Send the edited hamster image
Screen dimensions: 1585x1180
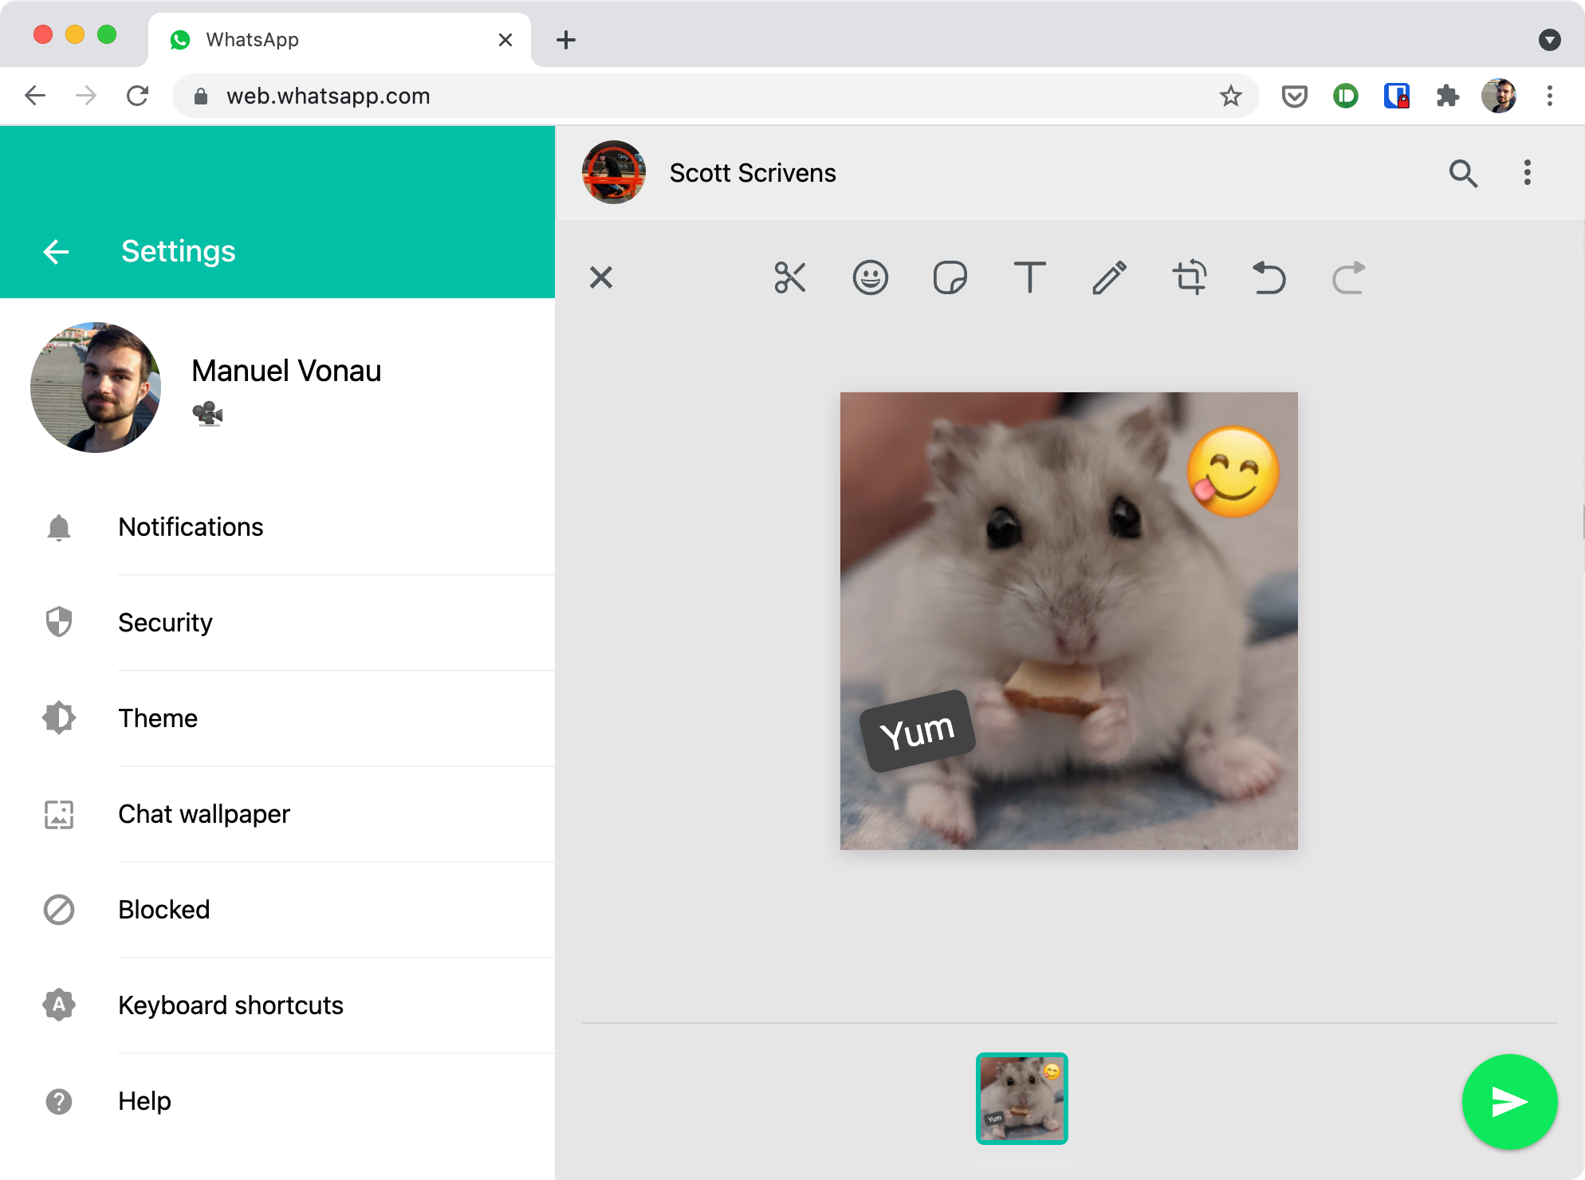(1508, 1102)
